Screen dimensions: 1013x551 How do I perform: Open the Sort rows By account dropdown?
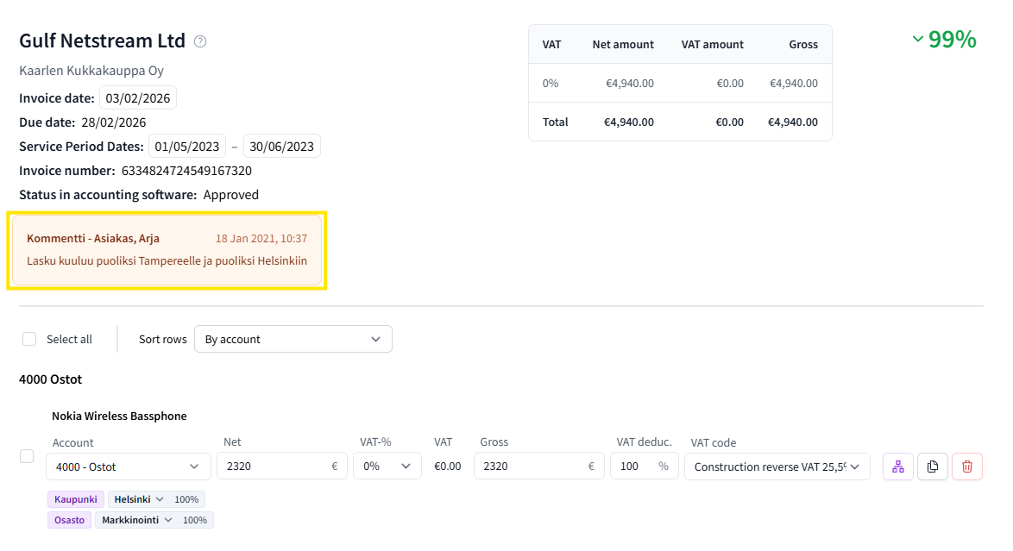tap(293, 339)
